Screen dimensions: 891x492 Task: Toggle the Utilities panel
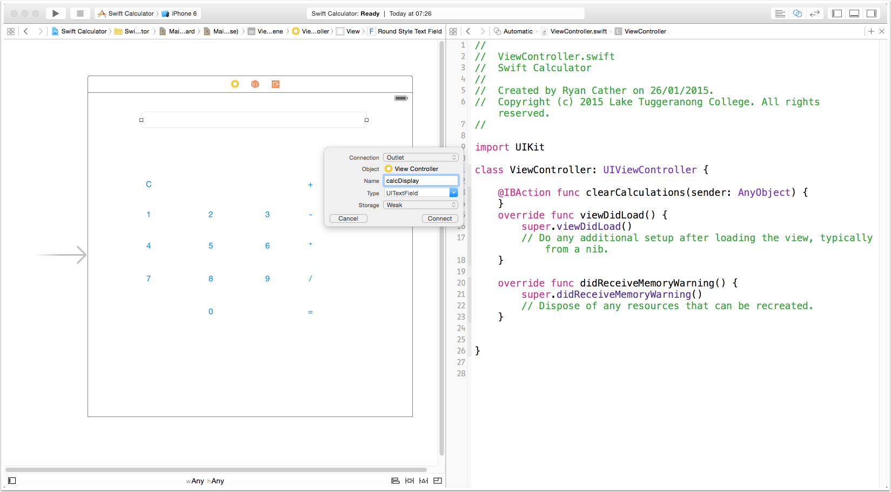[x=872, y=13]
